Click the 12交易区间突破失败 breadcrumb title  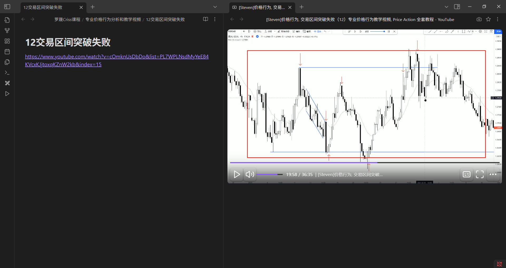click(166, 19)
